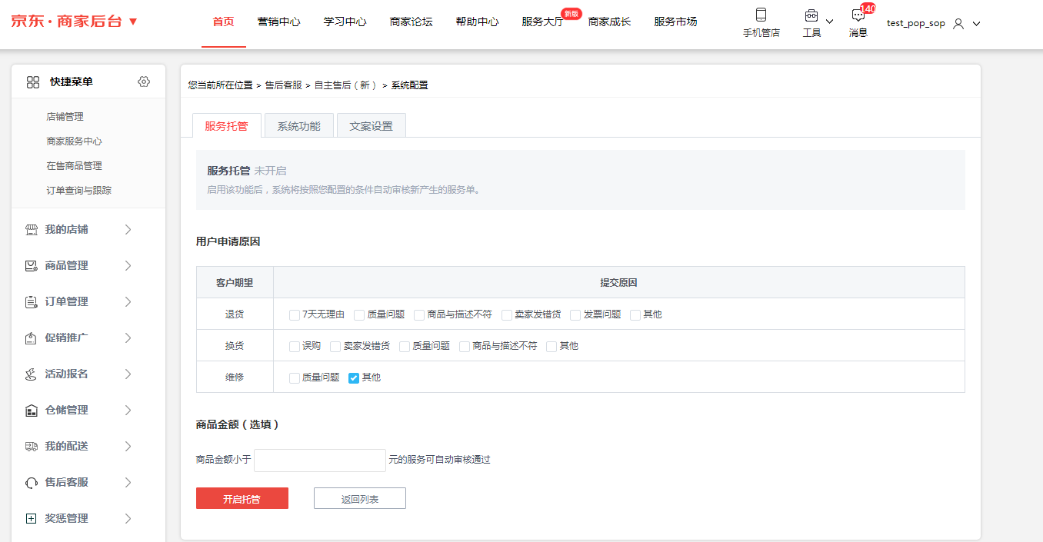The height and width of the screenshot is (542, 1043).
Task: Click the storefront icon beside 我的店铺
Action: coord(32,230)
